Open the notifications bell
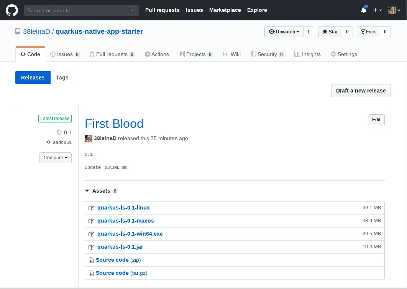The width and height of the screenshot is (407, 289). (x=364, y=10)
